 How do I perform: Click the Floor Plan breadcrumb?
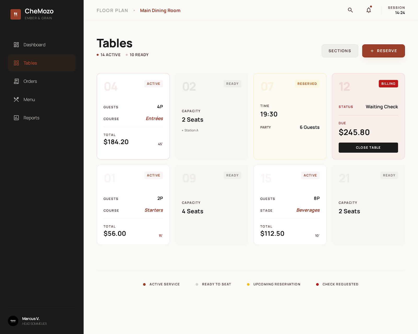(x=112, y=10)
